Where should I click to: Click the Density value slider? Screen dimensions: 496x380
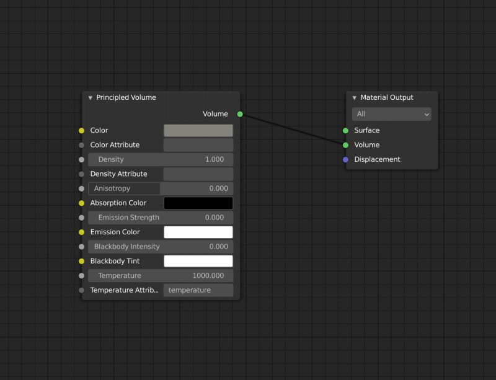160,159
